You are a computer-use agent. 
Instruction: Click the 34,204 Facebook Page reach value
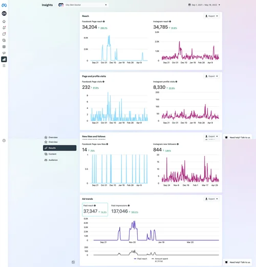point(90,27)
